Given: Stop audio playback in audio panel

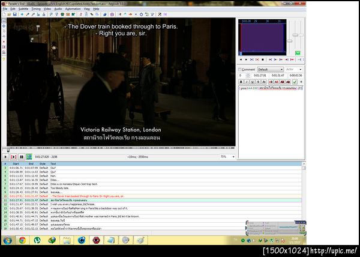Looking at the screenshot, I should click(x=263, y=59).
